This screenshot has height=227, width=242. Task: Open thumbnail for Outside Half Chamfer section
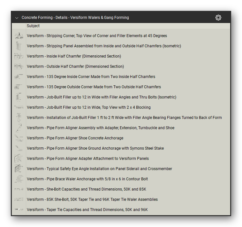coord(19,66)
